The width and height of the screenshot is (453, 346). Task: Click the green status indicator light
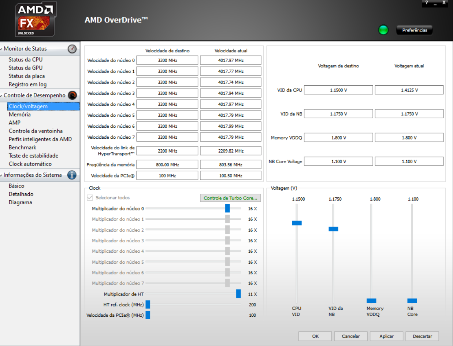(383, 30)
